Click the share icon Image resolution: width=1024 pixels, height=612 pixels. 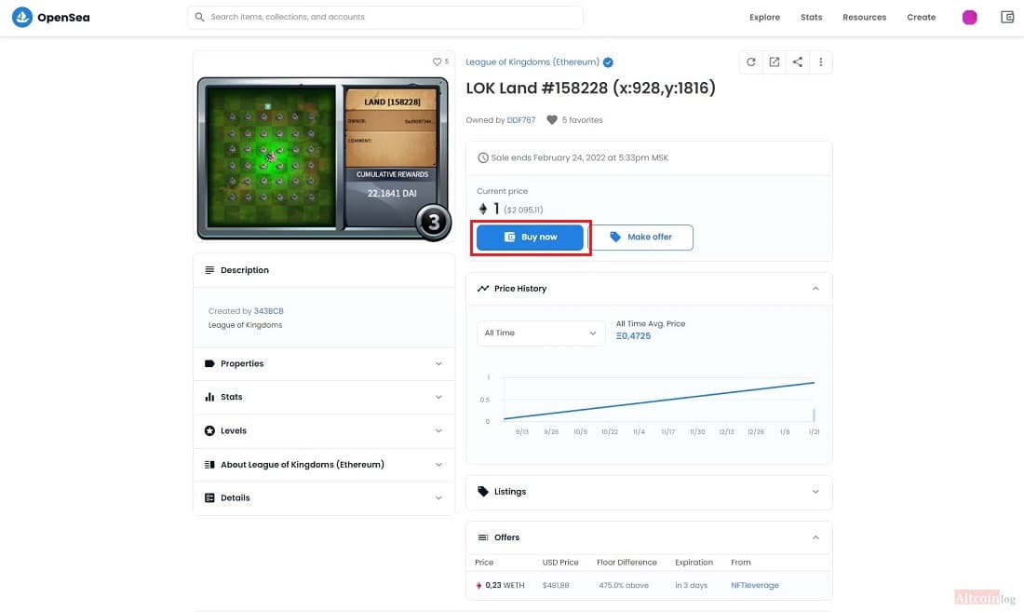pyautogui.click(x=798, y=62)
